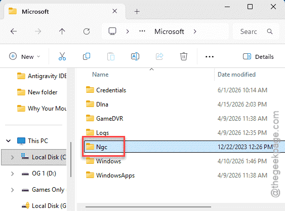Rename the selected folder
285x211 pixels.
click(x=135, y=56)
